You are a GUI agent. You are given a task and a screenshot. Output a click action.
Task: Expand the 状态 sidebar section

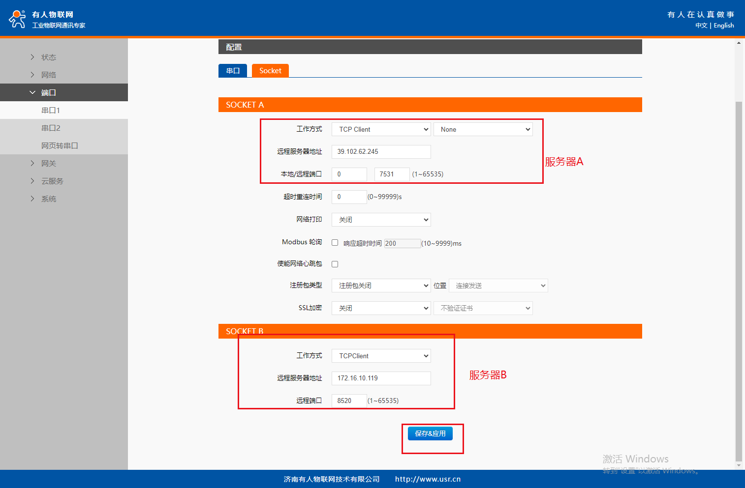[x=48, y=57]
